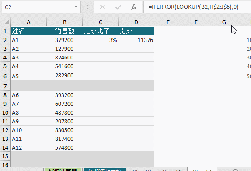Viewport: 251px width, 171px height.
Task: Select the cell containing 817400
Action: [65, 139]
